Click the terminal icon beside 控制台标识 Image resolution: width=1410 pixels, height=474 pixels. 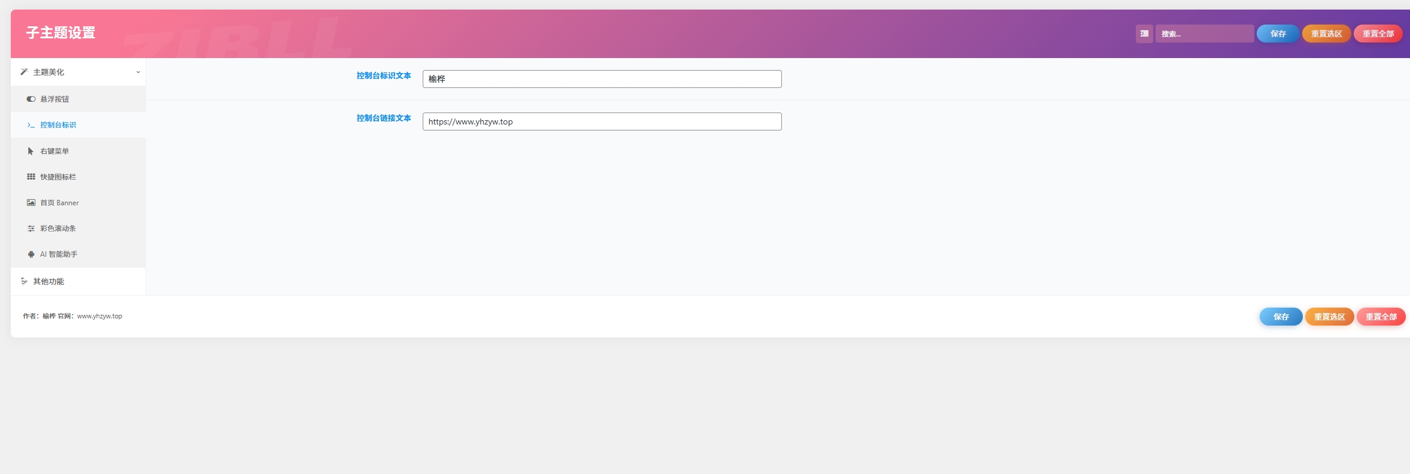coord(31,125)
